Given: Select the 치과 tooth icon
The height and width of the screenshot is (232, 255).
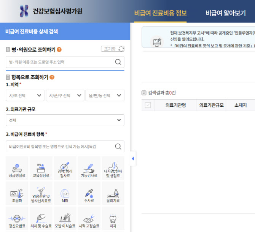Looking at the screenshot, I should pos(113,219).
